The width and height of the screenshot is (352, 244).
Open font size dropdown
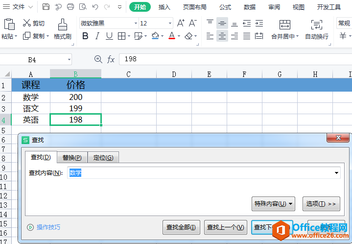pos(170,23)
